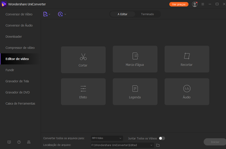Image resolution: width=226 pixels, height=149 pixels.
Task: Click the help question mark icon
Action: (x=19, y=142)
